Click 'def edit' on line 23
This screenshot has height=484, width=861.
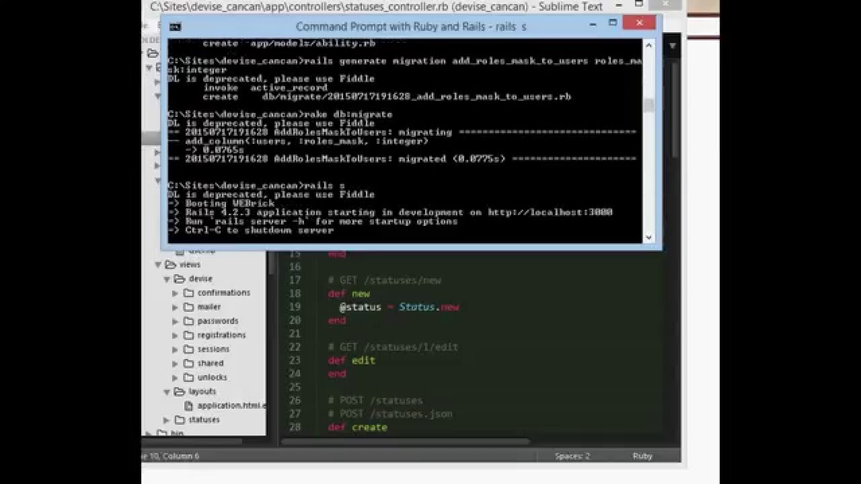point(352,360)
